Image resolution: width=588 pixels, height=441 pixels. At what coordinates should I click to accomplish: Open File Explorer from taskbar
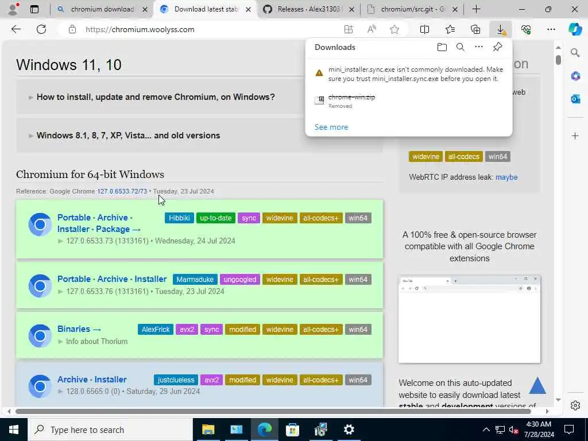[x=208, y=430]
